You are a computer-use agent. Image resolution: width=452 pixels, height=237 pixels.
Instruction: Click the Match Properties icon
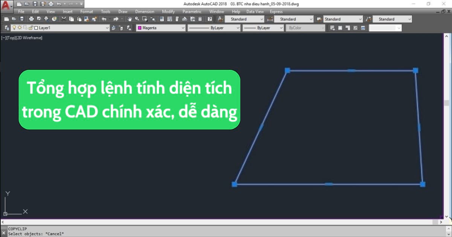click(94, 19)
